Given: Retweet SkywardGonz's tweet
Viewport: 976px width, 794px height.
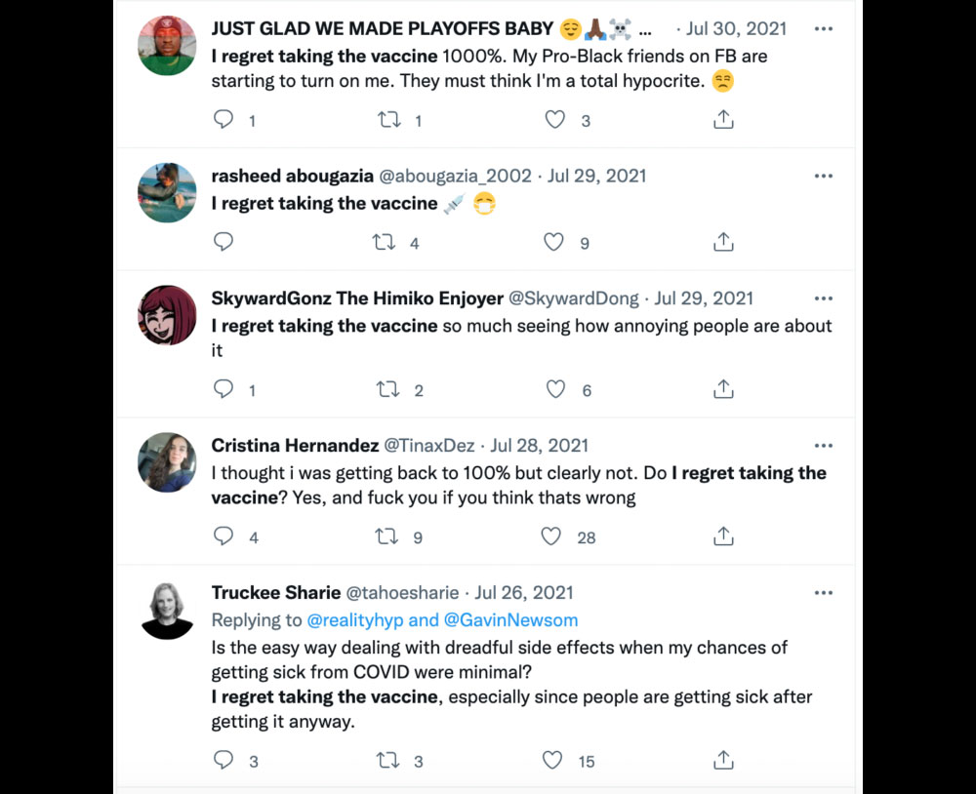Looking at the screenshot, I should [388, 389].
